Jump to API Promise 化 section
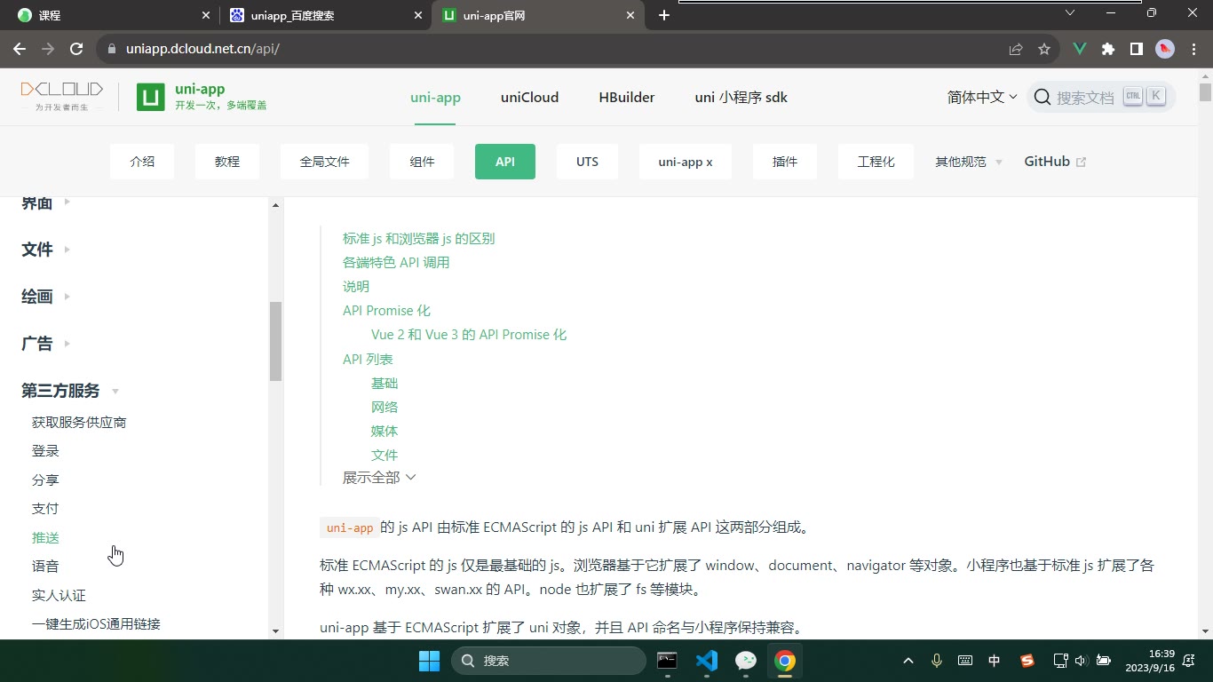The height and width of the screenshot is (682, 1213). [386, 311]
